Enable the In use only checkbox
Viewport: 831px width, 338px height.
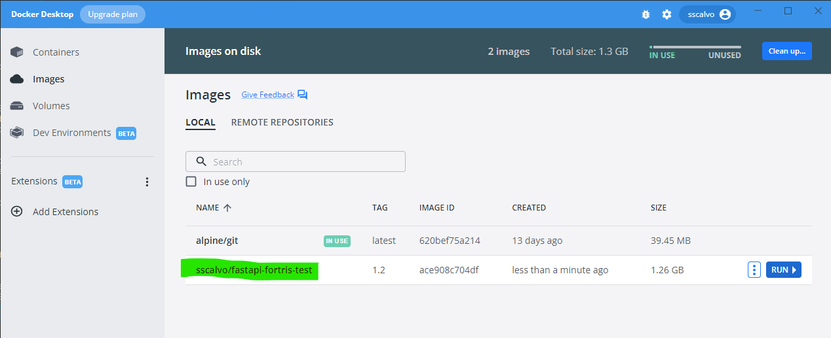pyautogui.click(x=191, y=182)
